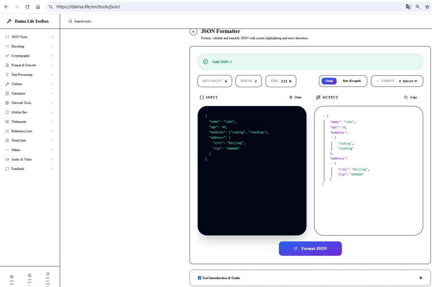
Task: Click the browser back arrow
Action: 6,7
